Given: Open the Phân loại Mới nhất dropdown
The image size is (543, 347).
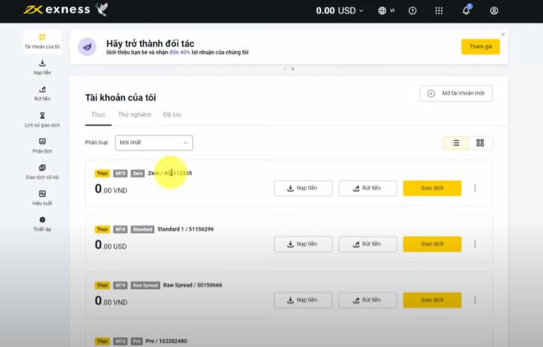Looking at the screenshot, I should pos(153,143).
